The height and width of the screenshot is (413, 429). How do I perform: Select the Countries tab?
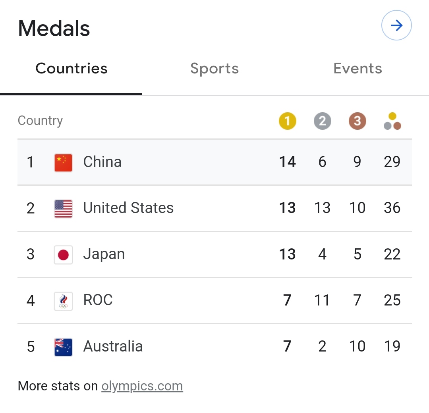(x=71, y=69)
